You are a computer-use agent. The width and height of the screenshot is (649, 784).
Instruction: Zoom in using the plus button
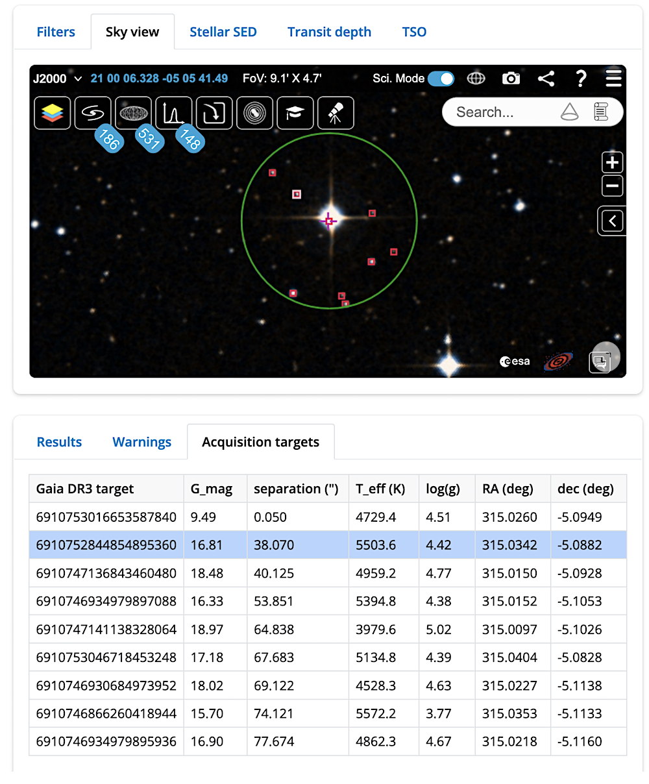click(x=612, y=162)
